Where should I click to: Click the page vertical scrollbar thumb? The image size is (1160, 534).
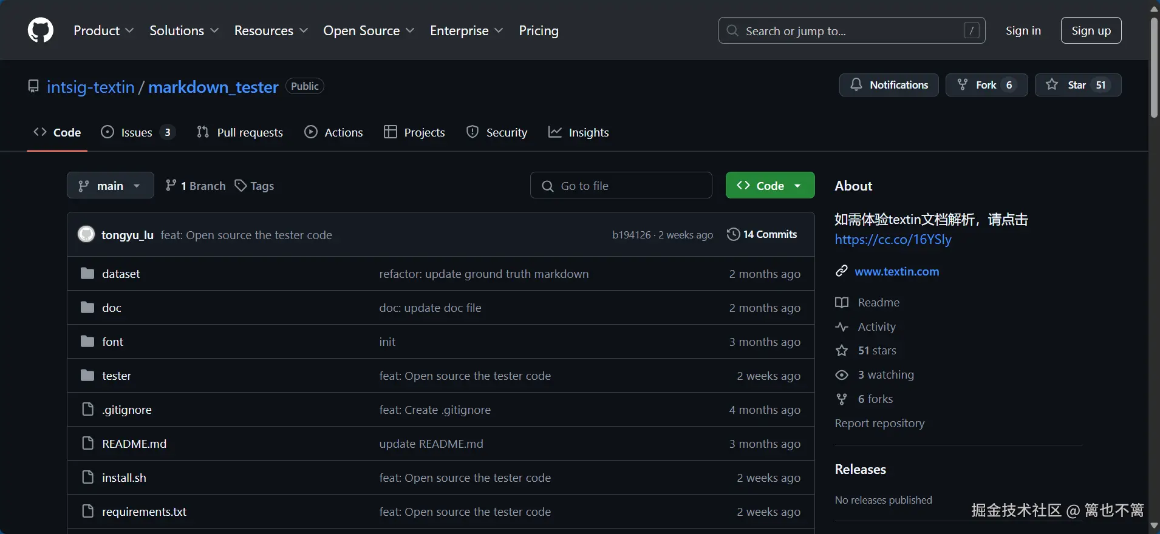coord(1154,68)
